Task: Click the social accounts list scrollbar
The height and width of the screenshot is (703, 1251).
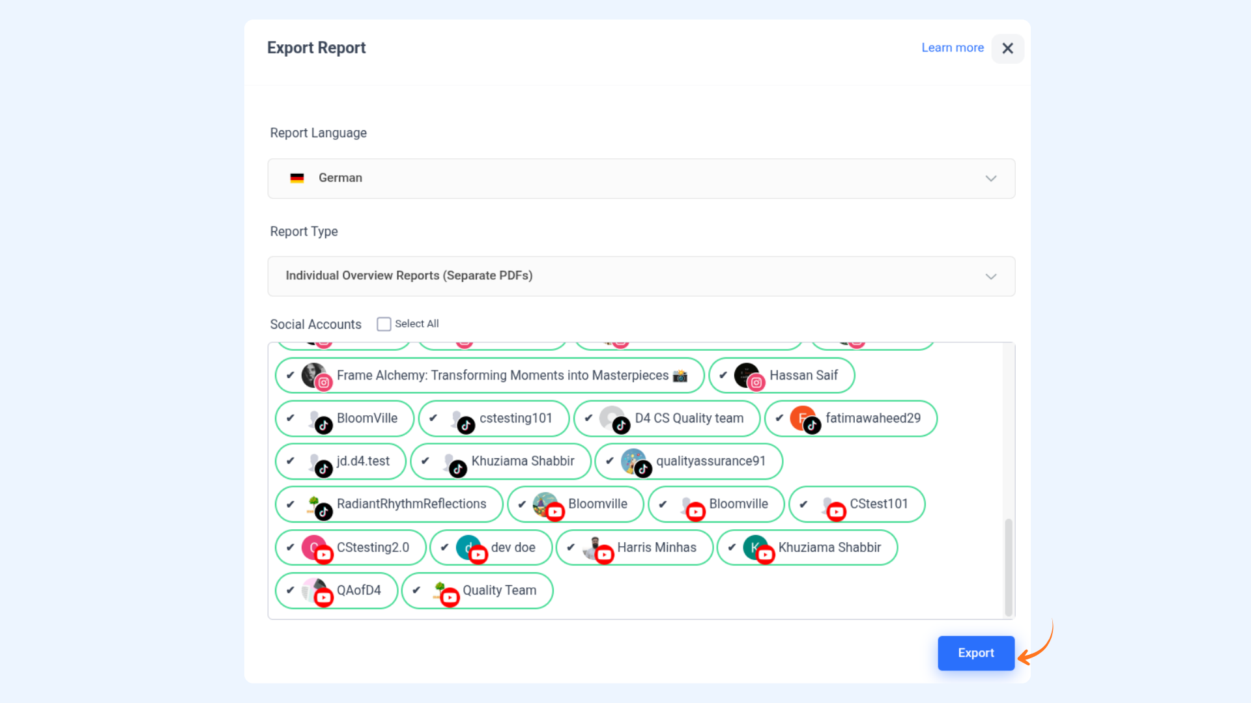Action: [x=1009, y=566]
